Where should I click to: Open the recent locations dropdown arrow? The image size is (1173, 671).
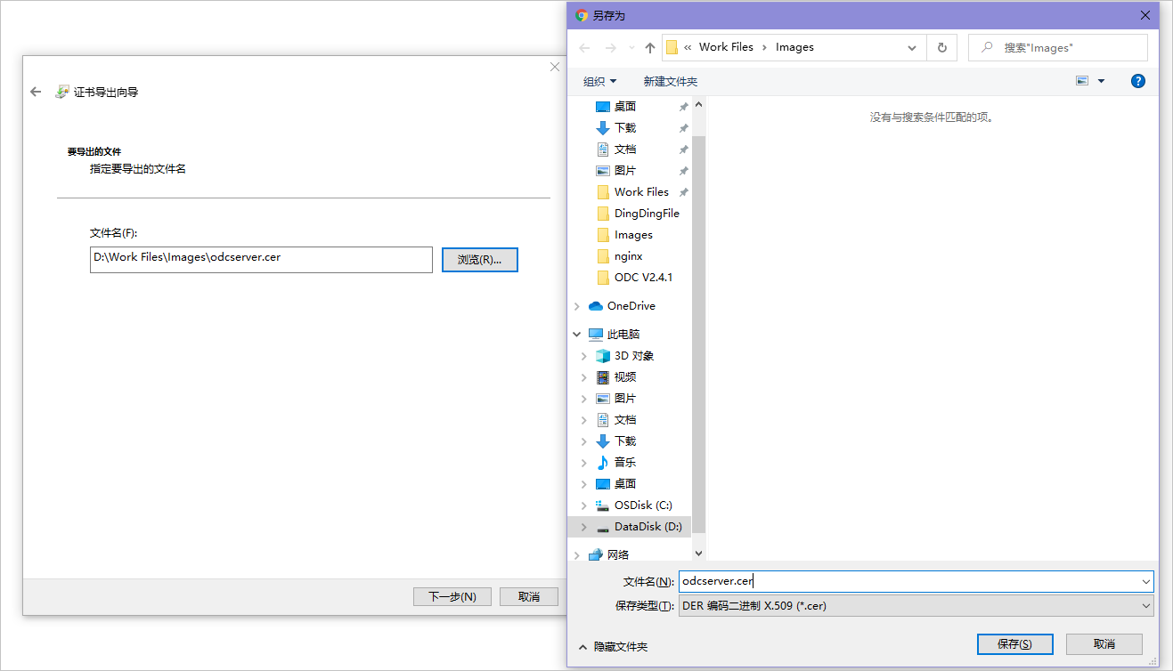(631, 48)
